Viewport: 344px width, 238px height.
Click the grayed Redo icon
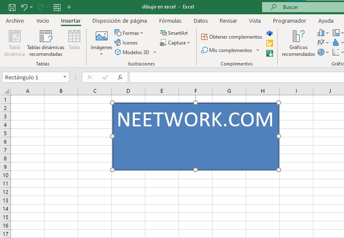click(x=41, y=7)
